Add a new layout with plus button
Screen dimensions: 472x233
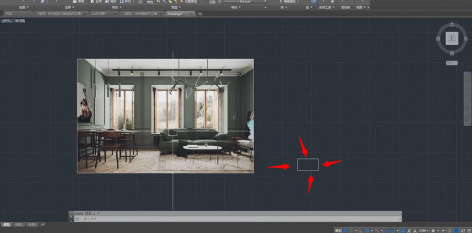tap(43, 225)
